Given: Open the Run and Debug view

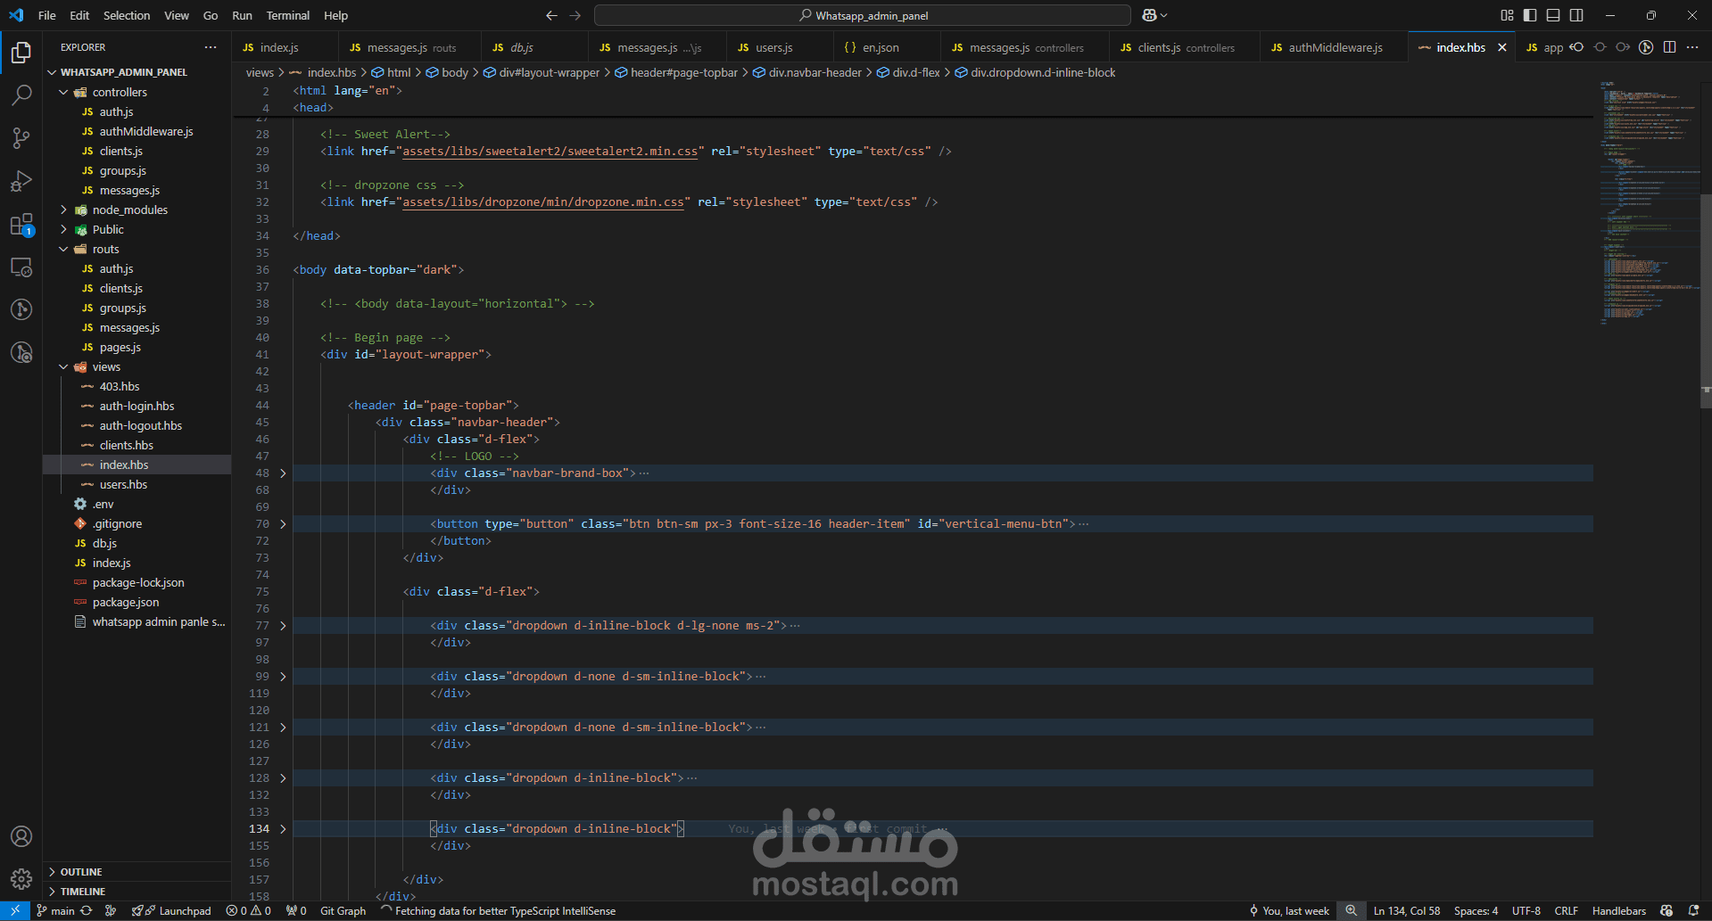Looking at the screenshot, I should (21, 181).
